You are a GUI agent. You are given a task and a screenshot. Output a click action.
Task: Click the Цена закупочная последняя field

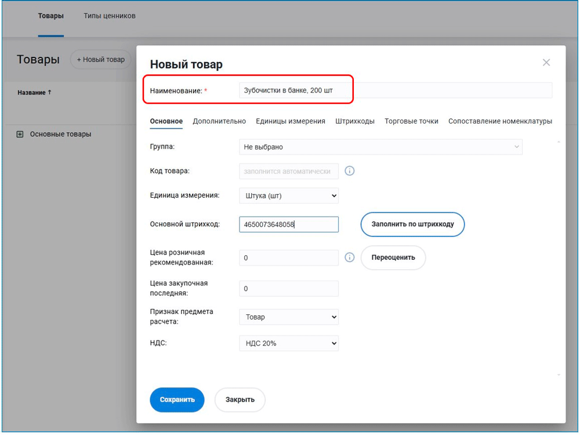tap(288, 289)
